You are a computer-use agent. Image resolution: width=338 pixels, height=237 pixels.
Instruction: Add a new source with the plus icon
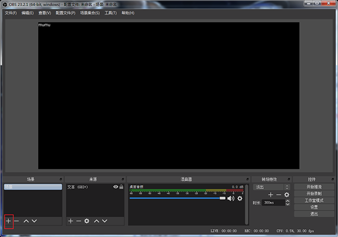tap(70, 221)
